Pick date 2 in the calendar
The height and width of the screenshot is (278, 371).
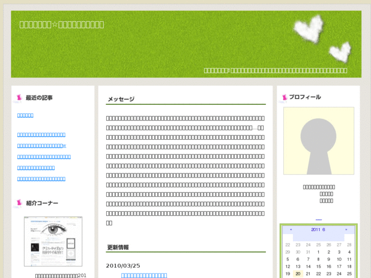[329, 252]
